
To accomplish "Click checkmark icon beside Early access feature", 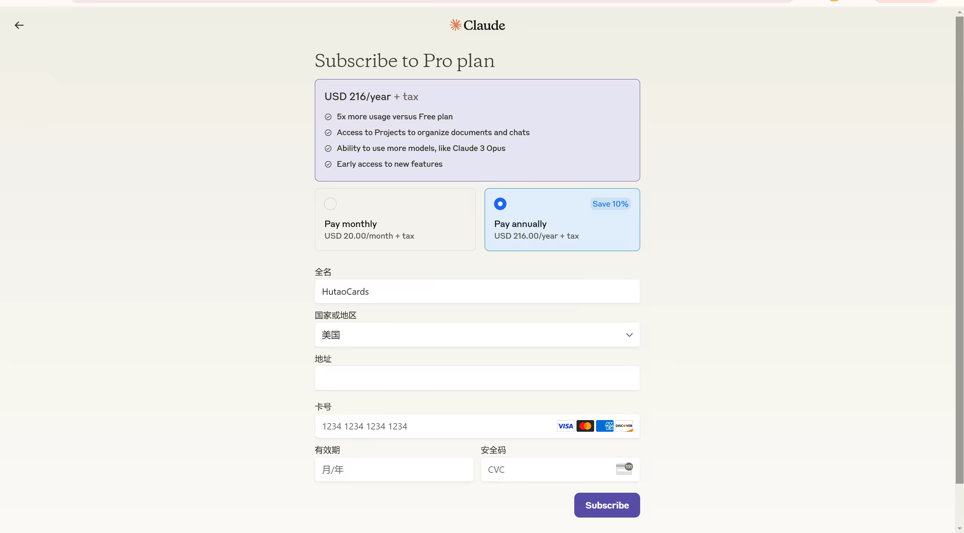I will tap(328, 164).
